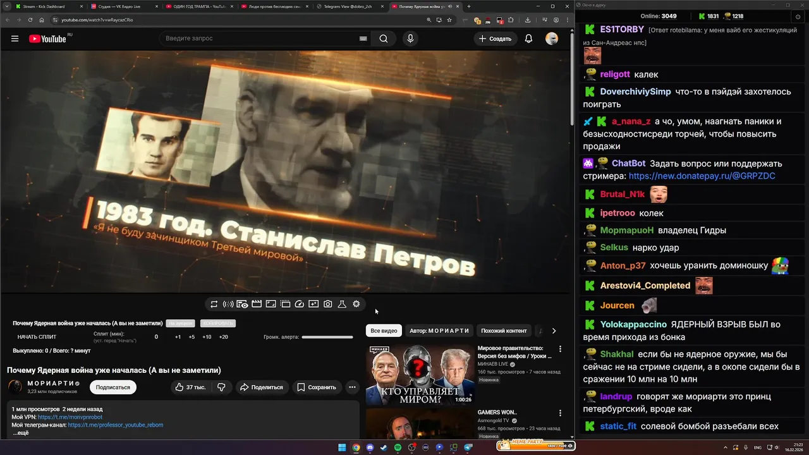Image resolution: width=809 pixels, height=455 pixels.
Task: Open the t.me/morivpnrobot VPN link
Action: click(70, 417)
